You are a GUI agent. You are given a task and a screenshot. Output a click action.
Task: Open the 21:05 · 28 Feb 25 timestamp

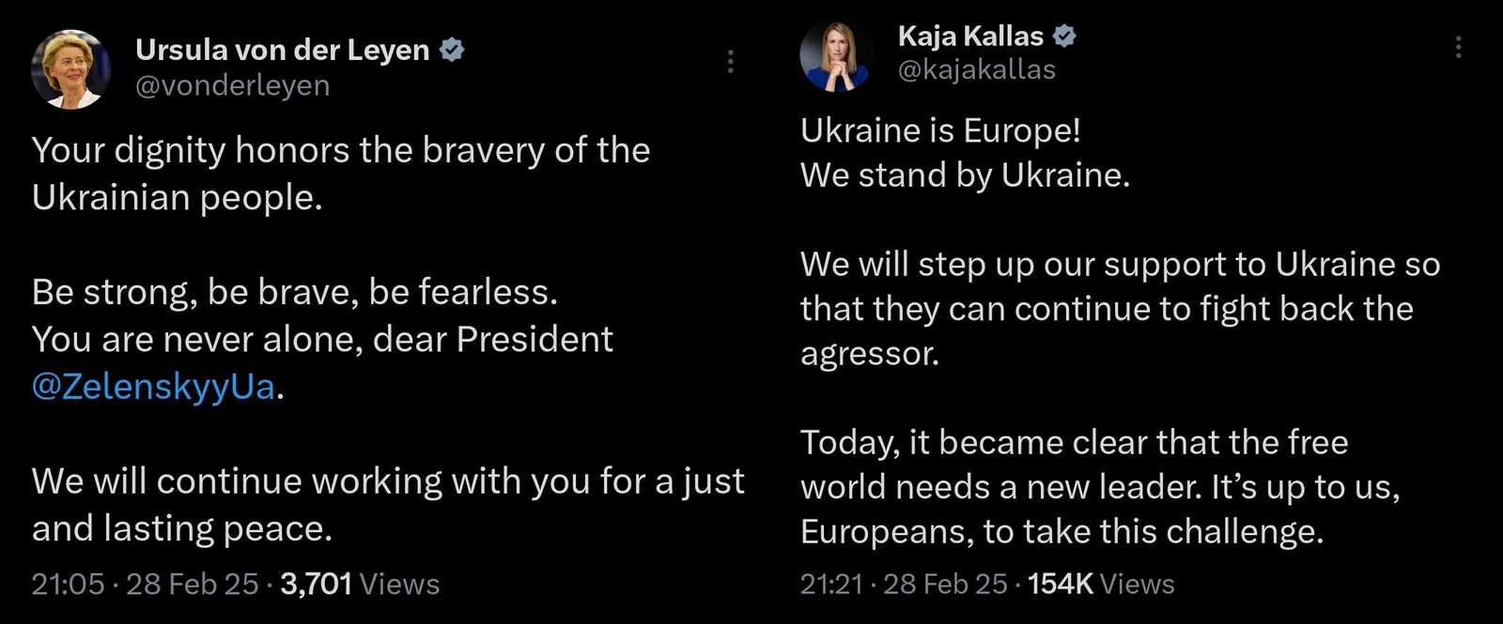[145, 584]
